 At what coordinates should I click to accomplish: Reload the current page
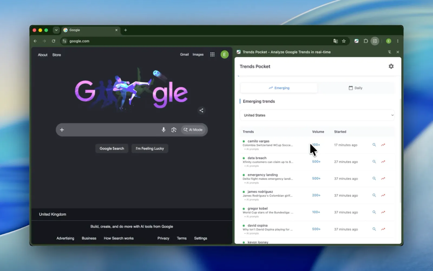[54, 41]
